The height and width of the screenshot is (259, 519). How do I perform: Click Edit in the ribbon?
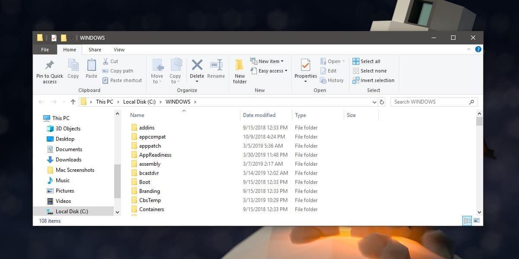pyautogui.click(x=328, y=71)
